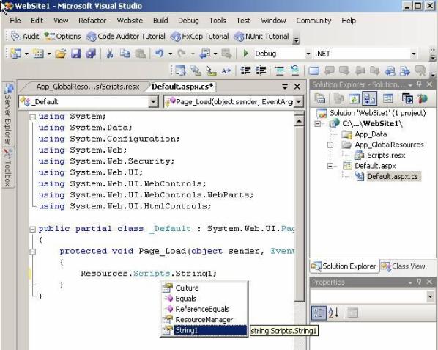The width and height of the screenshot is (438, 350).
Task: Open the NUnit Tutorial
Action: [x=261, y=37]
